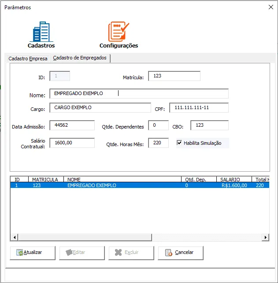Click the MATRICULA column header
This screenshot has width=278, height=283.
pyautogui.click(x=46, y=180)
